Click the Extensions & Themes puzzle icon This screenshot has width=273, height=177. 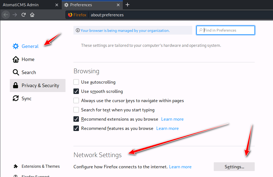tap(16, 166)
